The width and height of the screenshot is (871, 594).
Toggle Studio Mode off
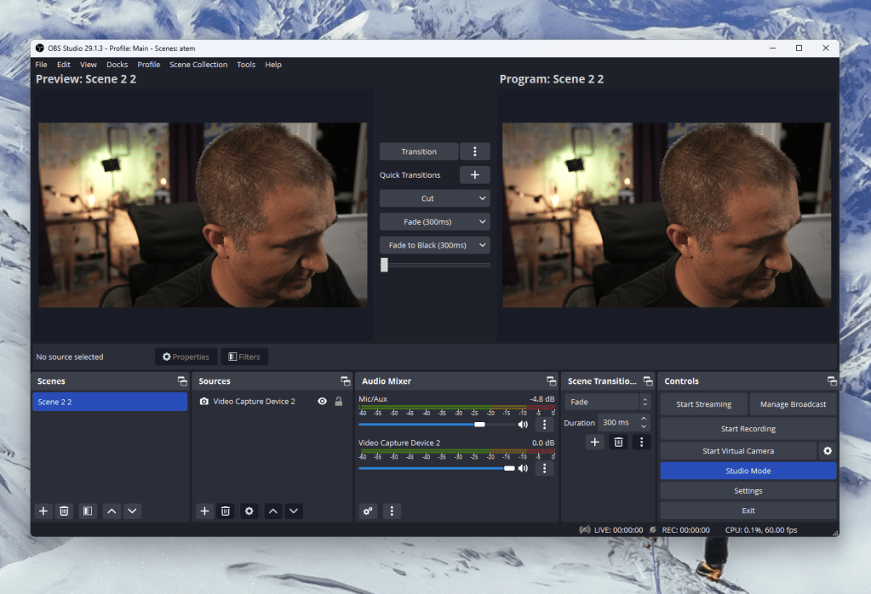pos(748,471)
